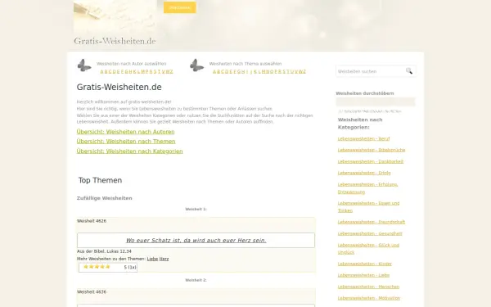Viewport: 491px width, 307px height.
Task: Open 'Lebensweisheiten - Erfolg' category
Action: pos(364,173)
